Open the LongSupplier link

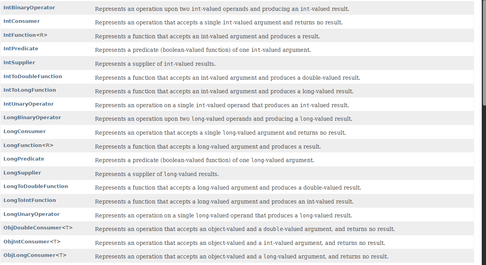click(x=22, y=173)
